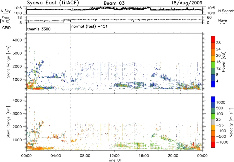Viewport: 234px width, 162px height.
Task: Click the noise level drop near 17:00
Action: [x=150, y=8]
